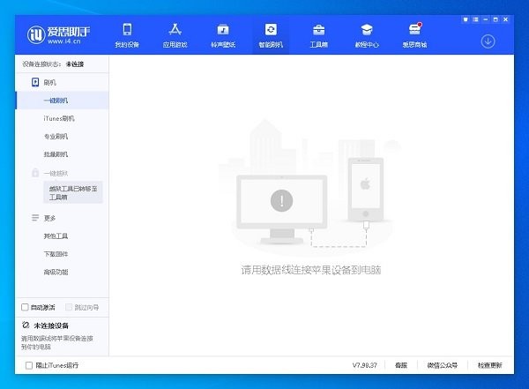Collapse the 更多 sidebar section
Image resolution: width=529 pixels, height=389 pixels.
coord(35,218)
